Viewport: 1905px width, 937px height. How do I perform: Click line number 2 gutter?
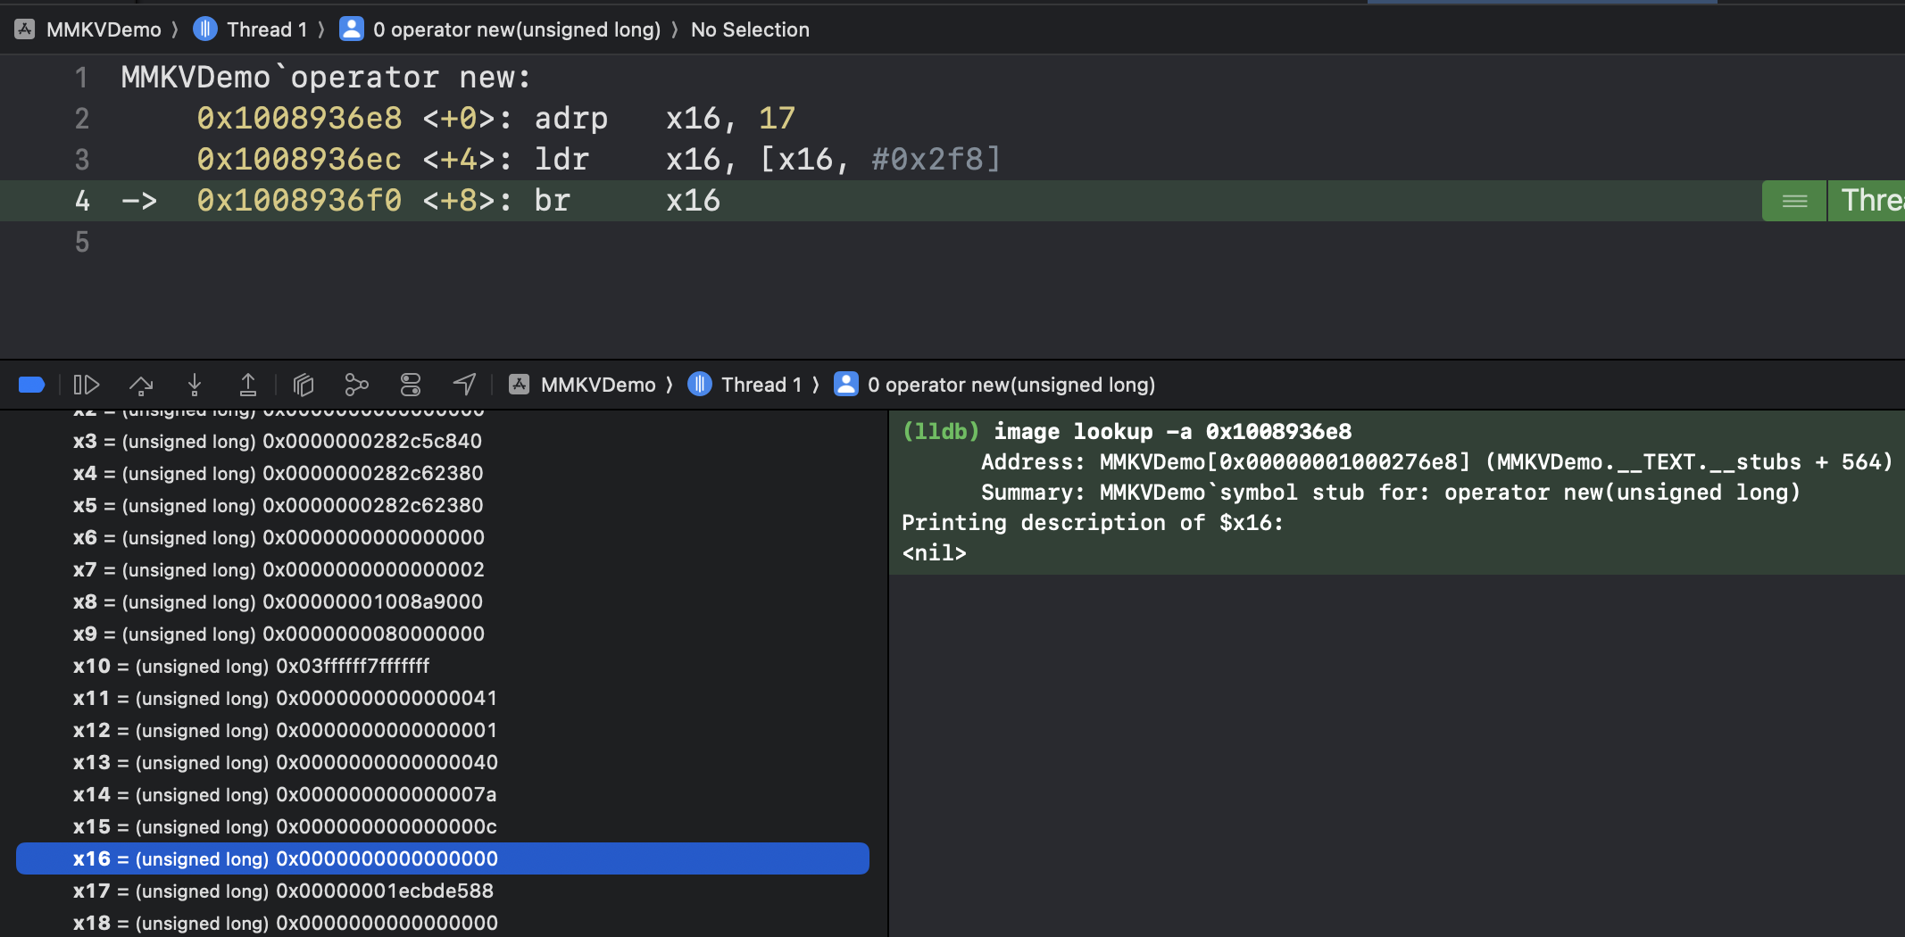click(81, 119)
